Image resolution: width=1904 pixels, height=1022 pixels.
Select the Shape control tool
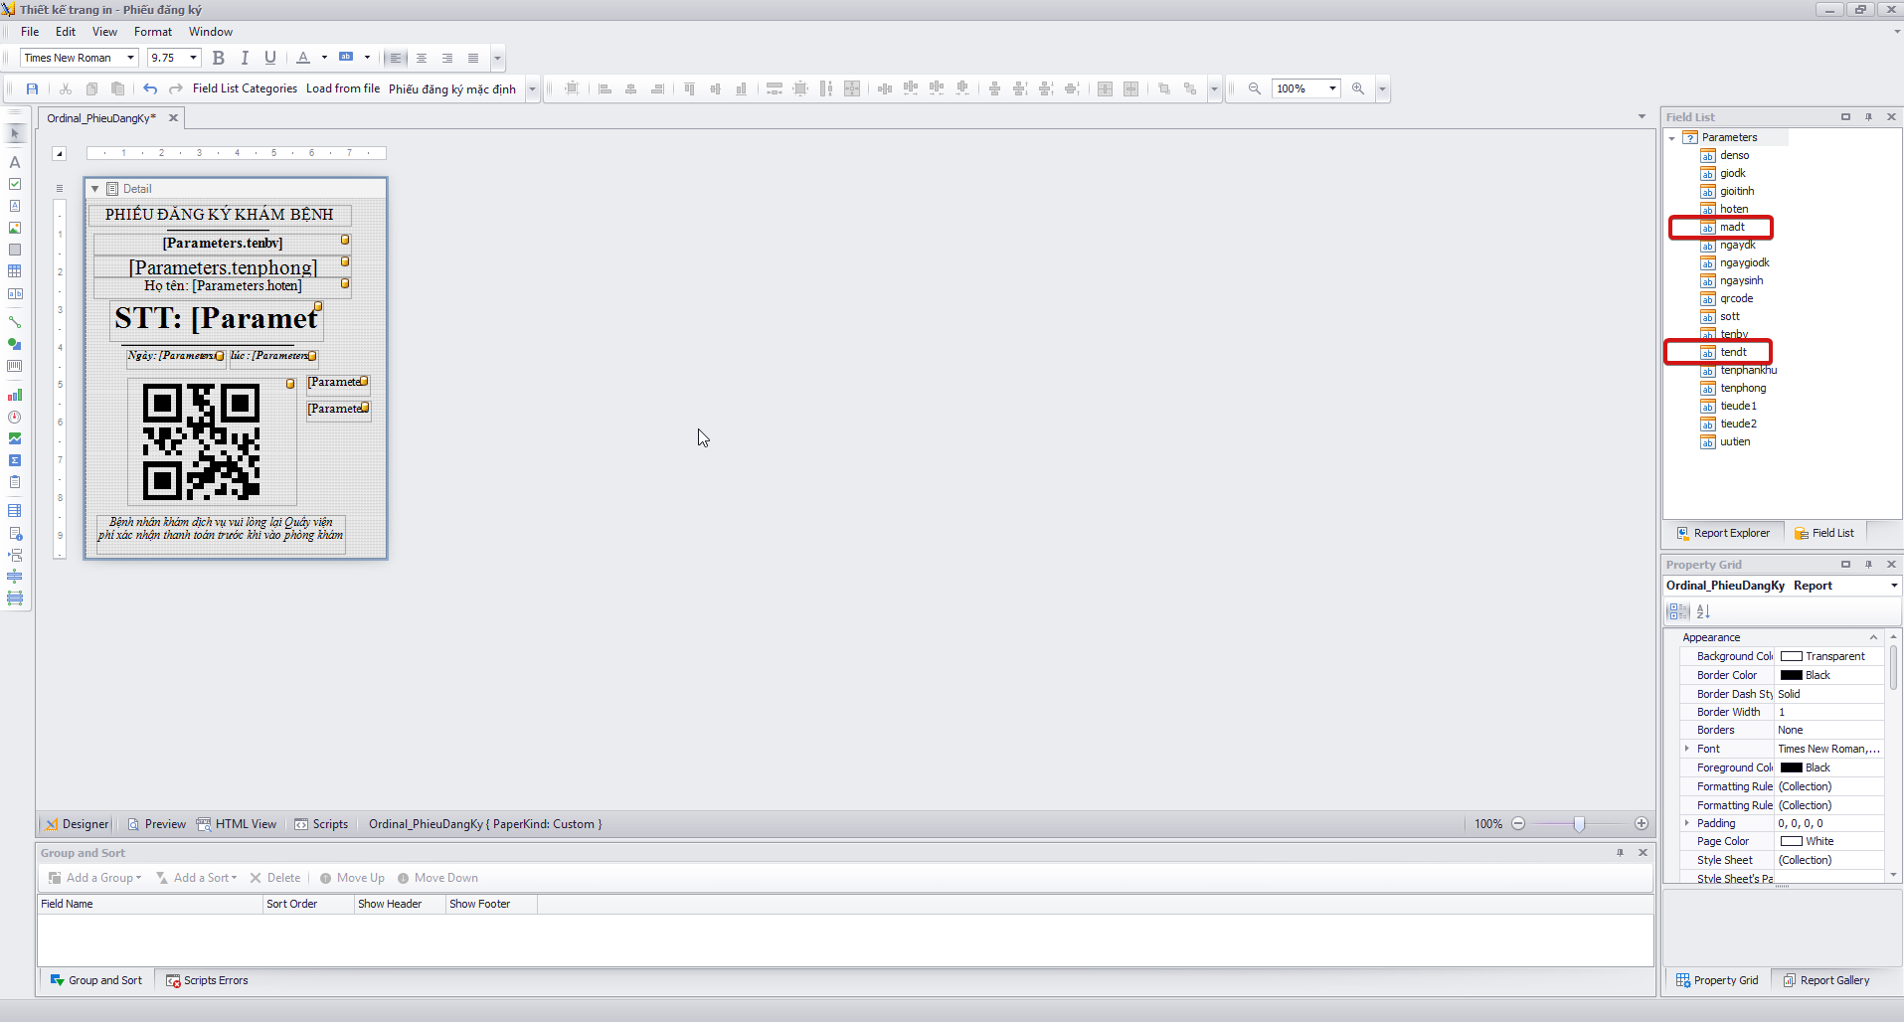point(15,344)
